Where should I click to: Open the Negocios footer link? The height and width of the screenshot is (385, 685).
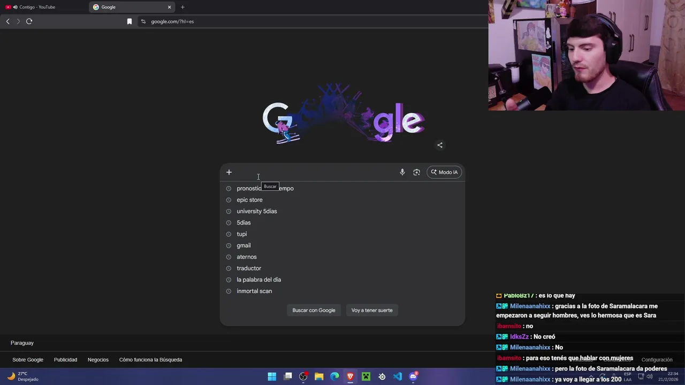pos(98,360)
